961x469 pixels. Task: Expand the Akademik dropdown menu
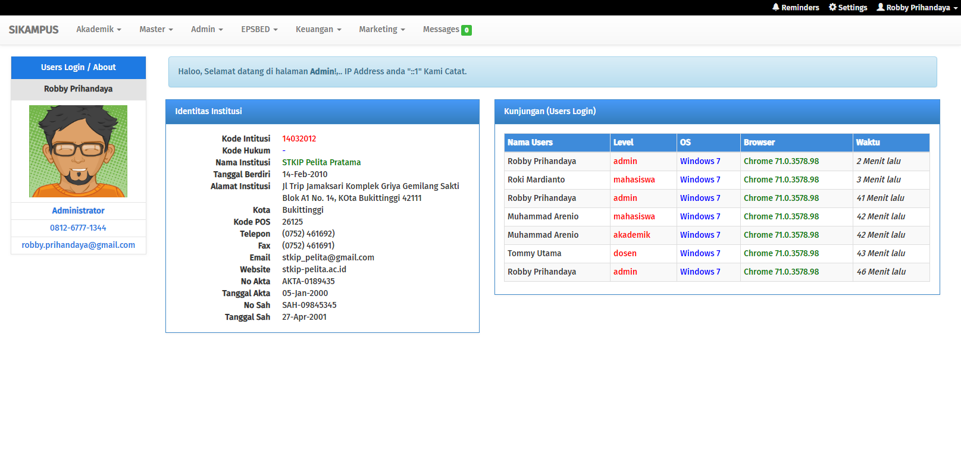pyautogui.click(x=98, y=29)
